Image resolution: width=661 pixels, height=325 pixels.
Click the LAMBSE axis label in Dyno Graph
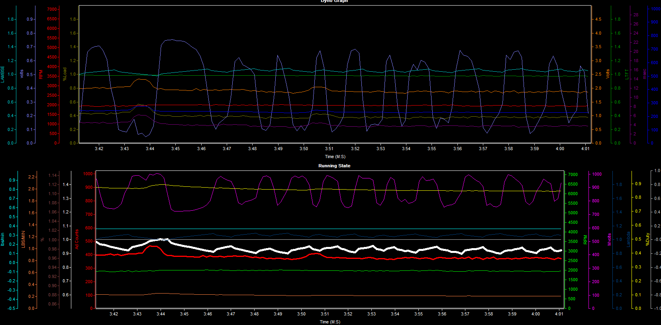2,74
